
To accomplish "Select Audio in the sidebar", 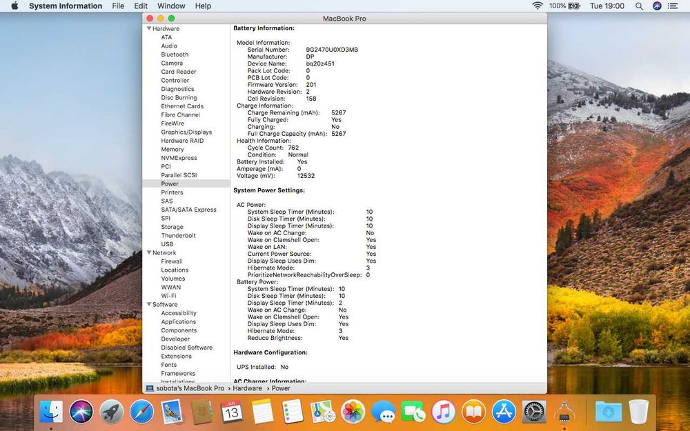I will pos(169,46).
